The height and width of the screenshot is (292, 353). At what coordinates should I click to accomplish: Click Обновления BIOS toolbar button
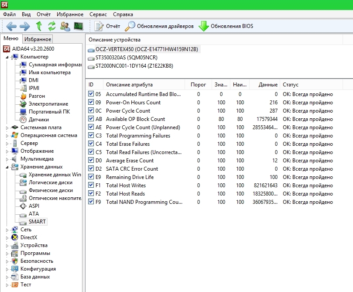point(226,26)
